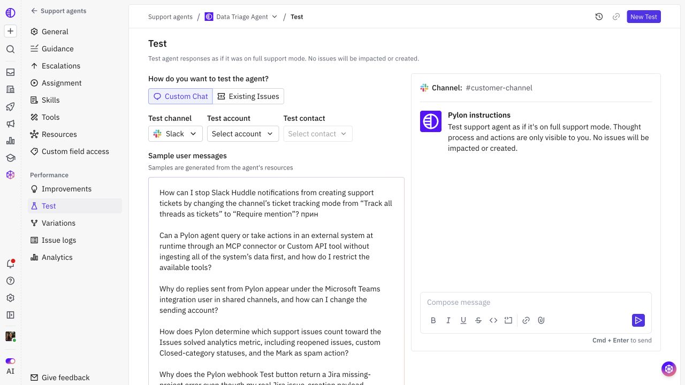The height and width of the screenshot is (385, 685).
Task: Open the rocket icon in left rail
Action: click(10, 106)
